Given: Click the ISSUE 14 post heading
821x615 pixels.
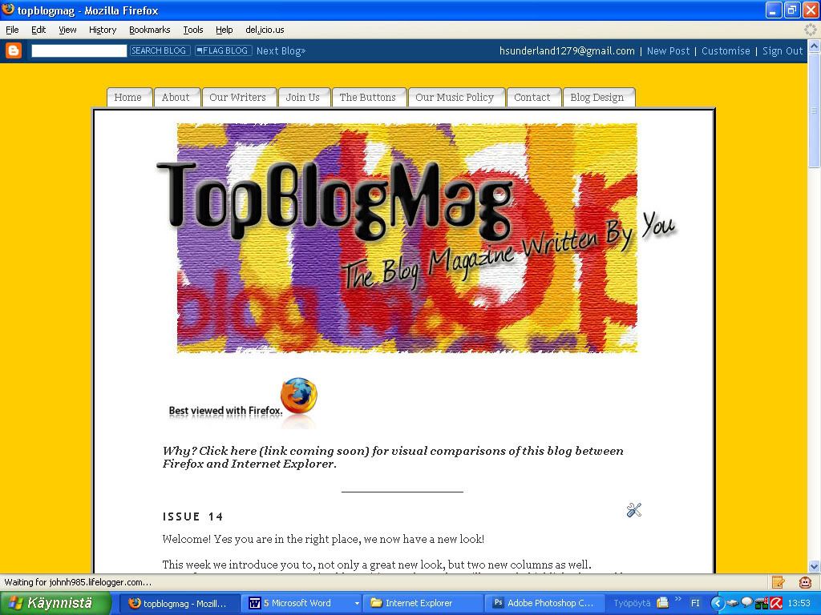Looking at the screenshot, I should click(192, 517).
